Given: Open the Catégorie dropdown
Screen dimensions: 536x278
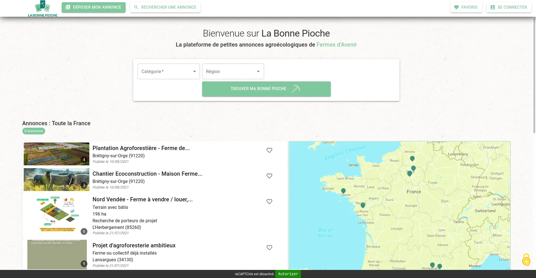Looking at the screenshot, I should [169, 71].
